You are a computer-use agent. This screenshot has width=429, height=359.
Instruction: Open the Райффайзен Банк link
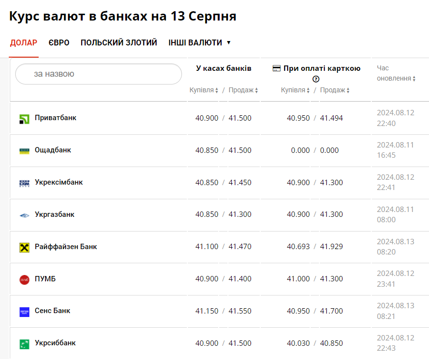pos(66,247)
